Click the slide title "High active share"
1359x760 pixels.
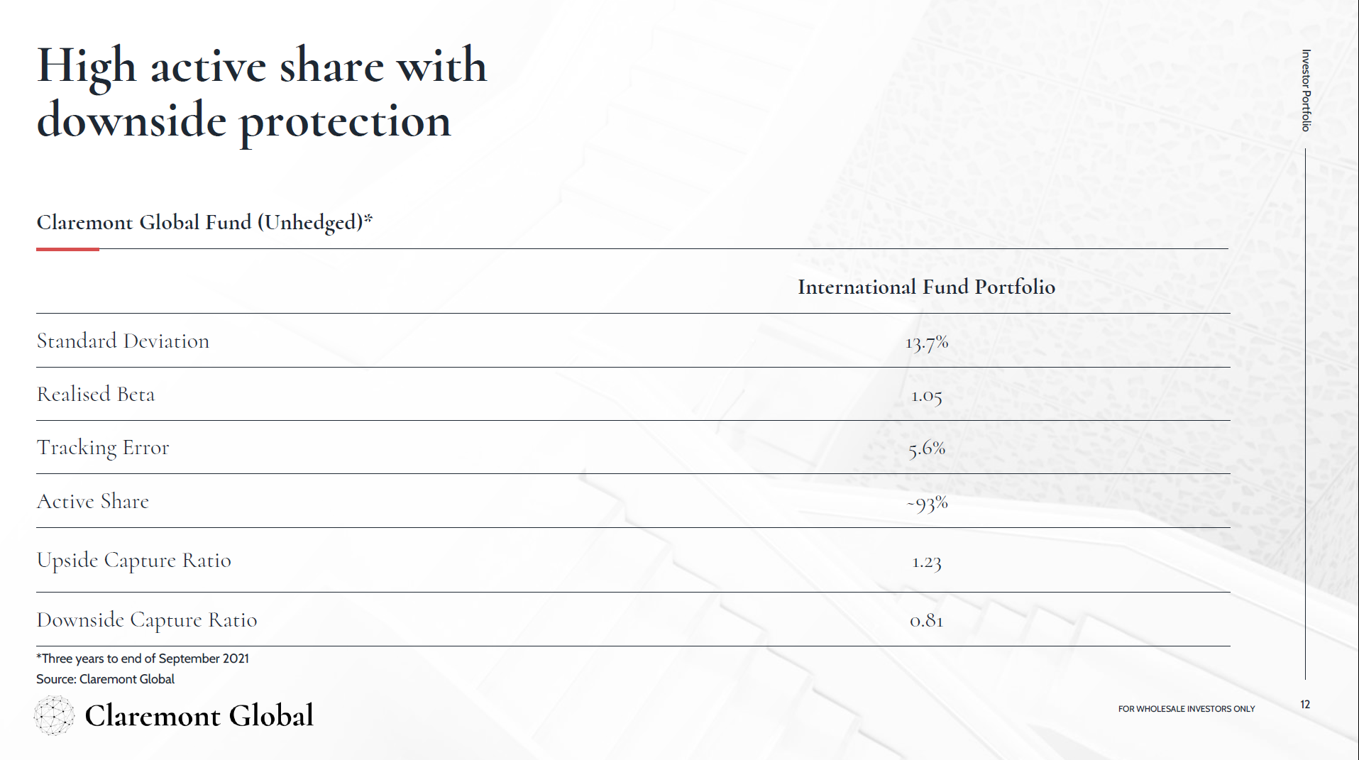coord(261,66)
